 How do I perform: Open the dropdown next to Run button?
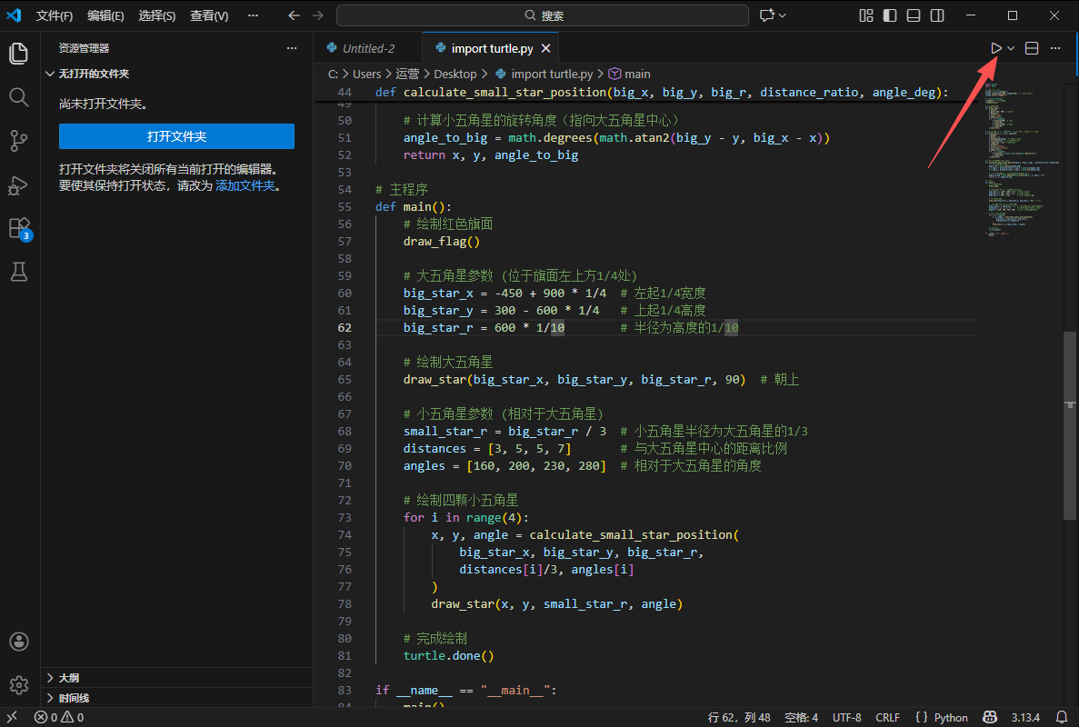click(1011, 48)
